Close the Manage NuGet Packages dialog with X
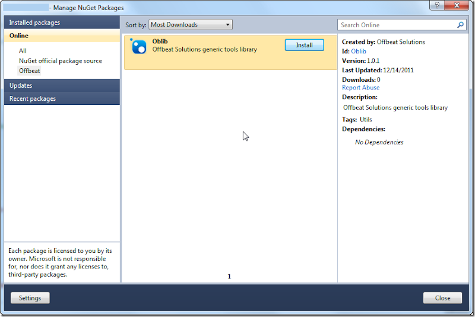Screen dimensions: 475x317 pos(457,5)
